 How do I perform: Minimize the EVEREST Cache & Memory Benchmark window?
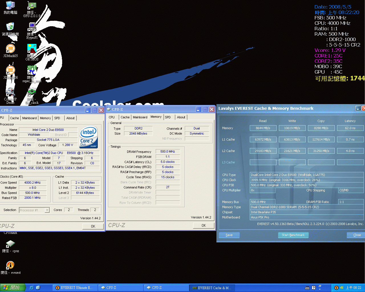click(x=358, y=108)
